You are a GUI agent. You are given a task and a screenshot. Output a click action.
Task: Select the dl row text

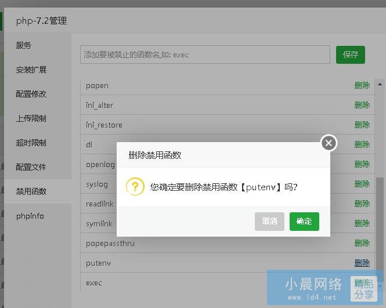(x=89, y=144)
